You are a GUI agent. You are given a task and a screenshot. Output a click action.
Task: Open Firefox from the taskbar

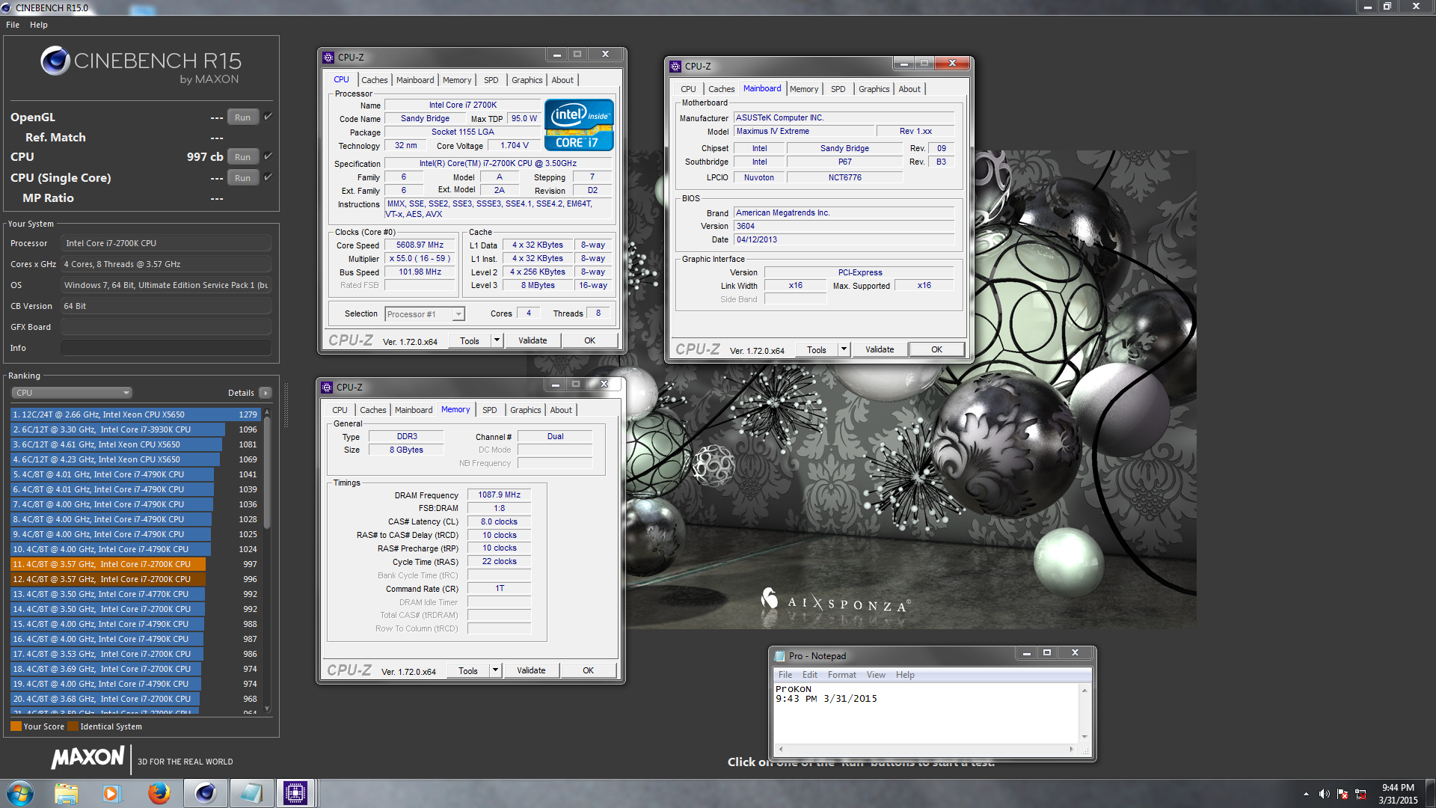tap(159, 793)
